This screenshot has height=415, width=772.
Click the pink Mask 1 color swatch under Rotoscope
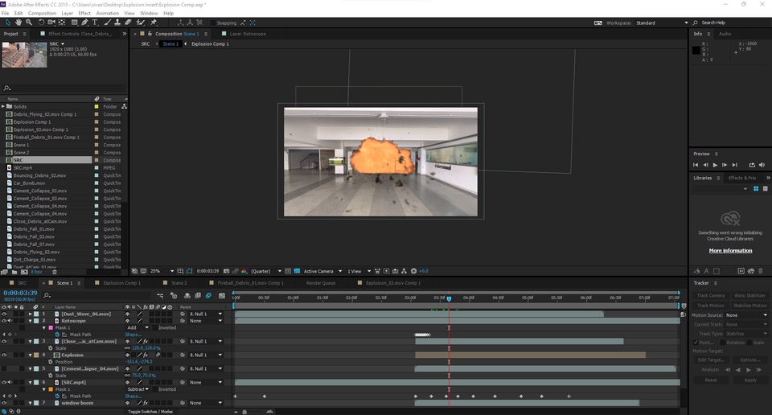pos(51,327)
